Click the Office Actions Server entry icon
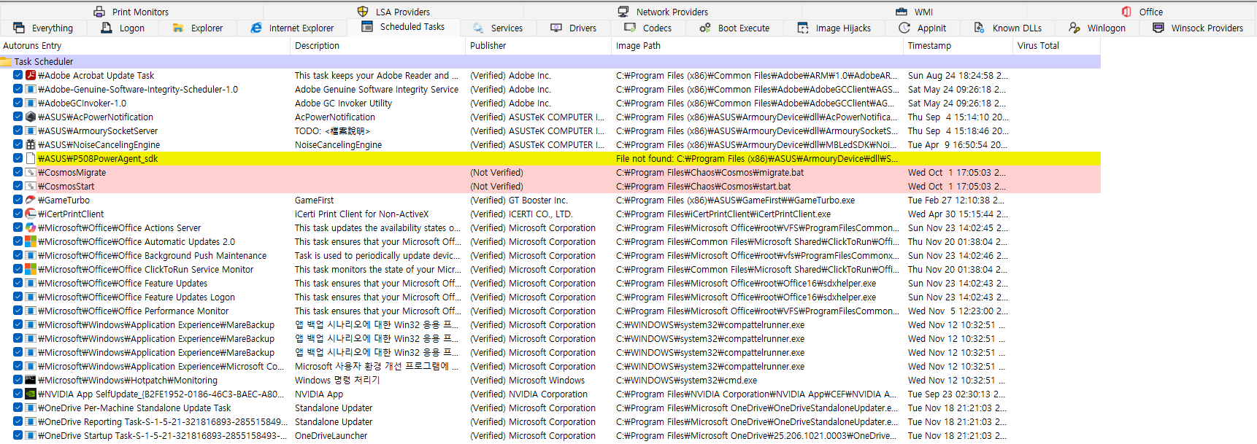The image size is (1257, 444). pyautogui.click(x=31, y=227)
